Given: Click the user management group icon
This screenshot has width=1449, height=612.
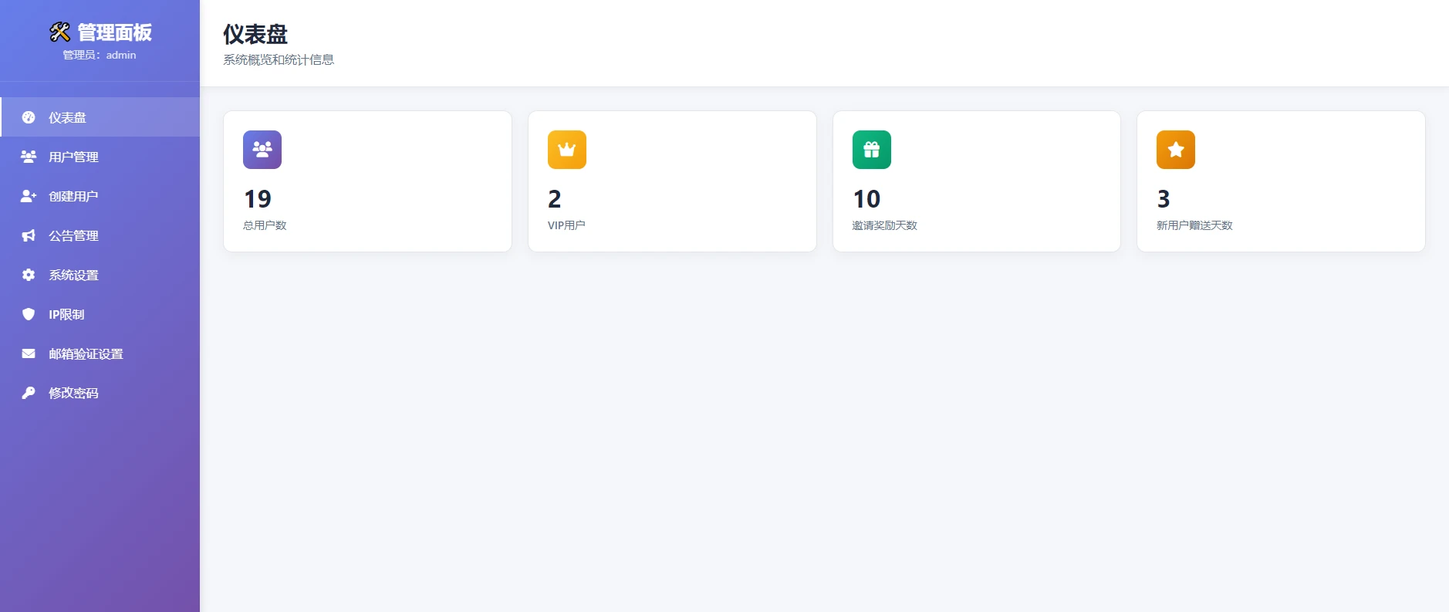Looking at the screenshot, I should [x=29, y=157].
